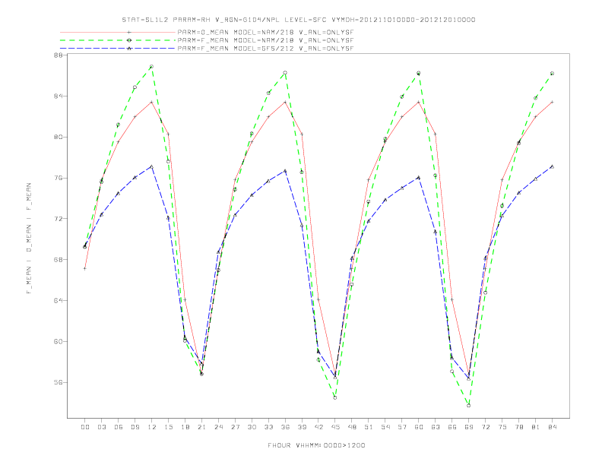Viewport: 602px width, 465px height.
Task: Click the red solid legend line sample
Action: click(118, 32)
